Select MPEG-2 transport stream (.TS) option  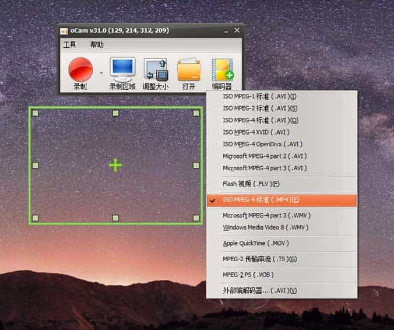[259, 259]
